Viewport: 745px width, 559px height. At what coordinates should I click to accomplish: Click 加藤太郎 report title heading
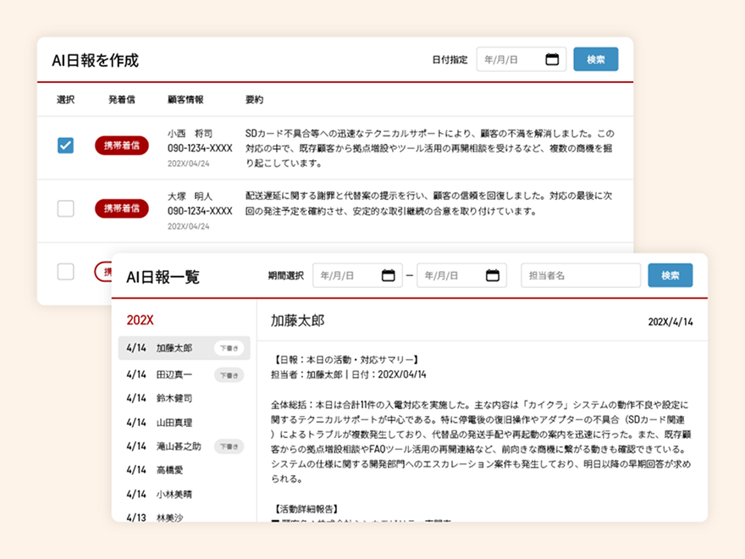[297, 321]
